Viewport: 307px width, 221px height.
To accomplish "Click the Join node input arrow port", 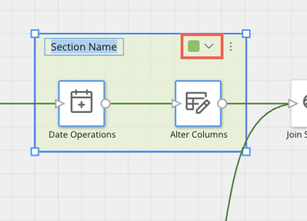I will point(293,104).
